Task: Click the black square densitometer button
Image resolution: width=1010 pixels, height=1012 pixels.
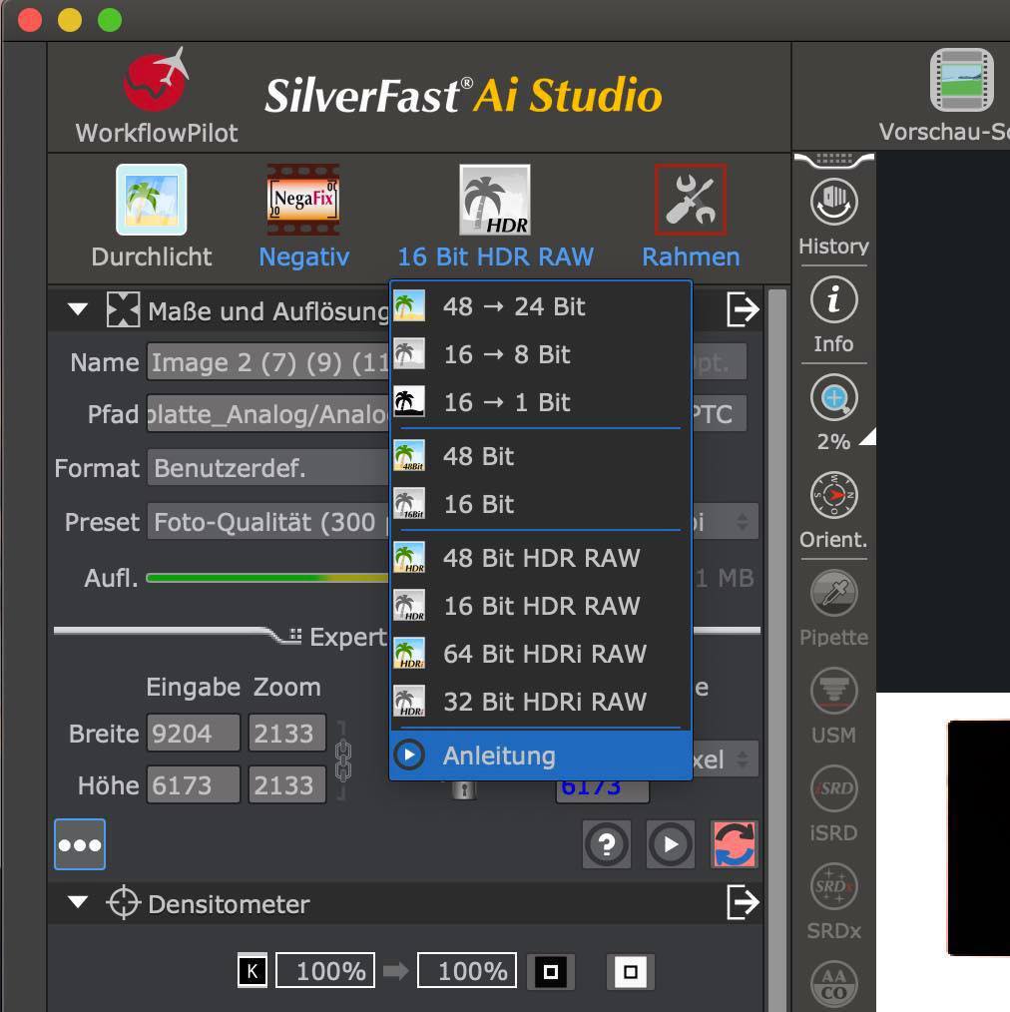Action: [551, 971]
